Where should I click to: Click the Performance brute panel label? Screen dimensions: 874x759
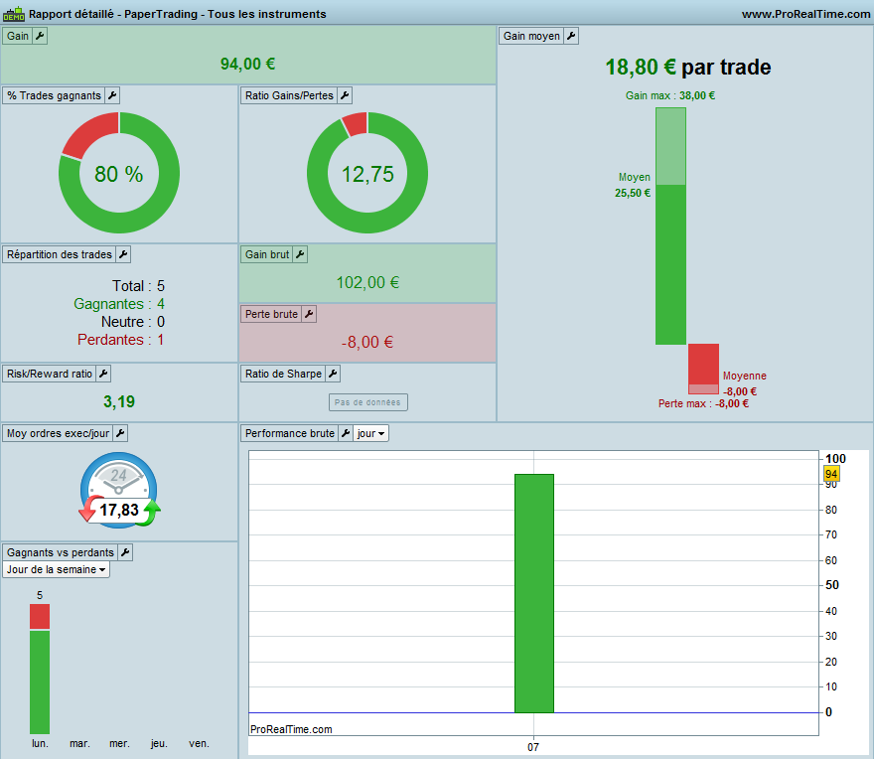(289, 433)
